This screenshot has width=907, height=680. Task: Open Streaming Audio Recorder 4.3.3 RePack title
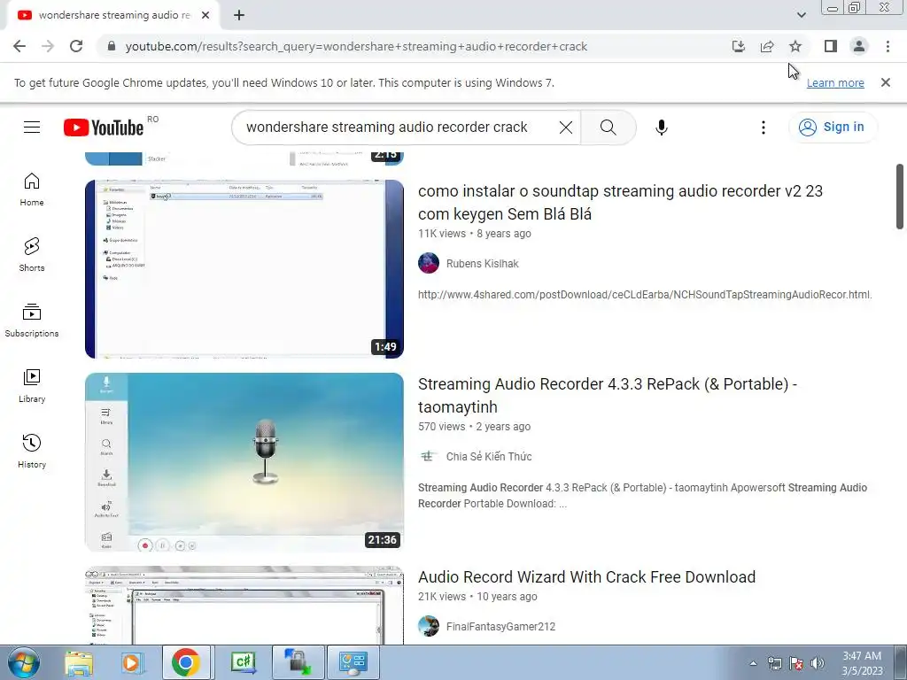coord(608,396)
